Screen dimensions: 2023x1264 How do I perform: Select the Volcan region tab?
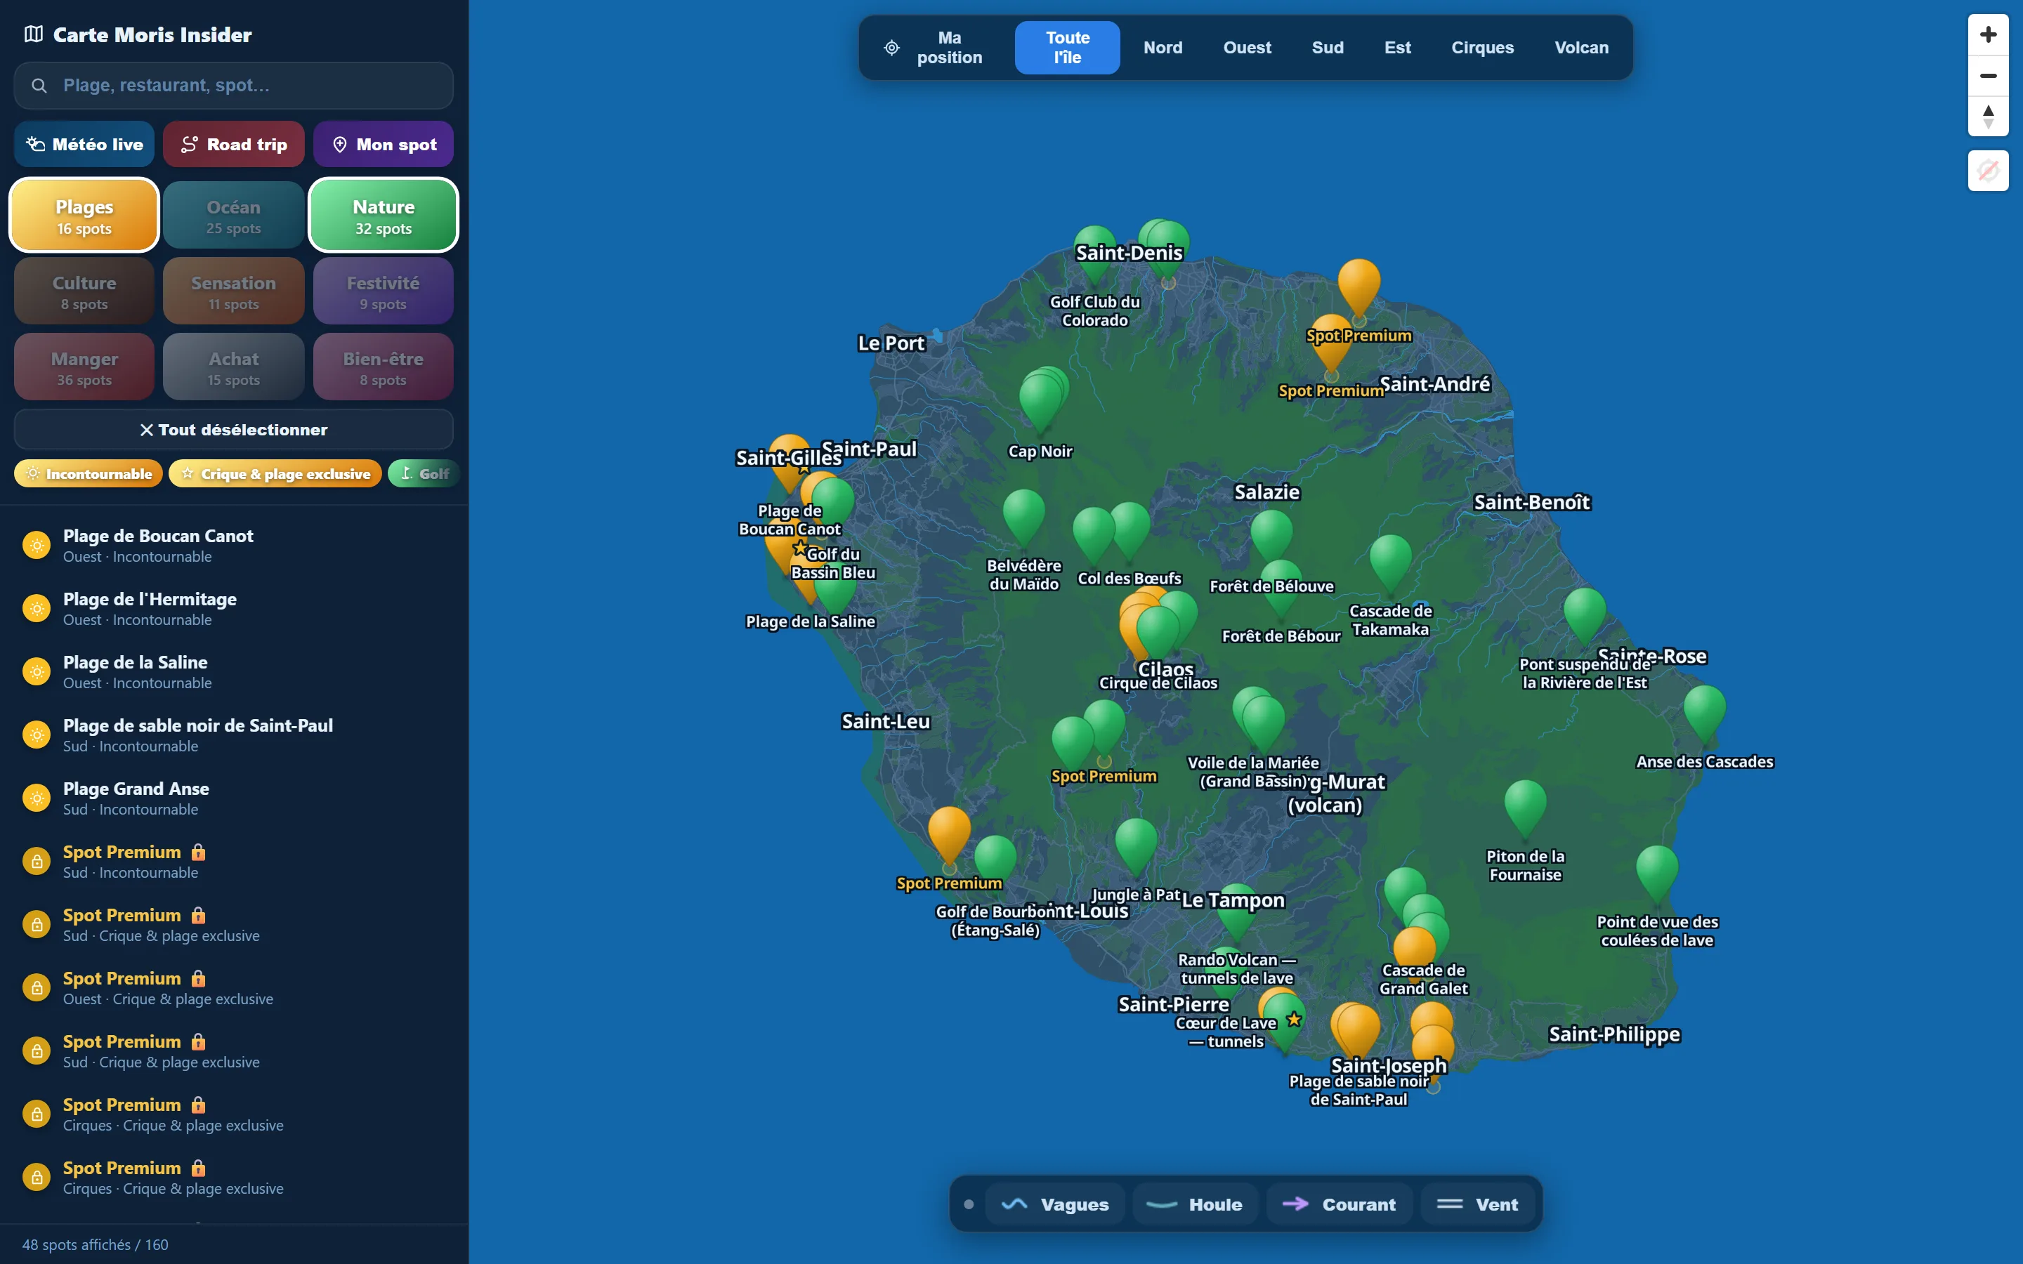1580,48
